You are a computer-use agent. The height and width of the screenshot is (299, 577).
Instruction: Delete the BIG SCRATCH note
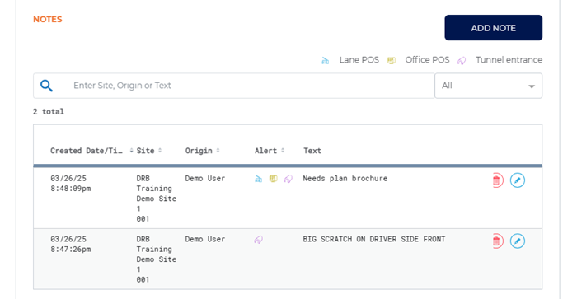[x=497, y=241]
